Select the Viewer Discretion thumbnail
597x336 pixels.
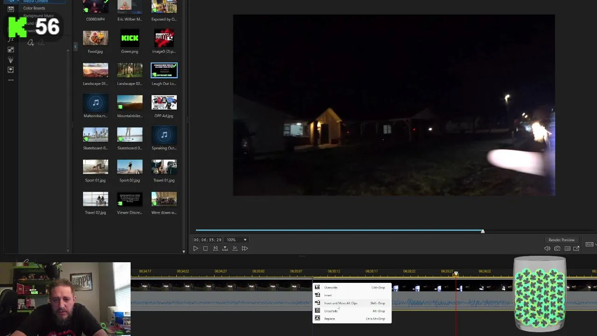tap(130, 199)
